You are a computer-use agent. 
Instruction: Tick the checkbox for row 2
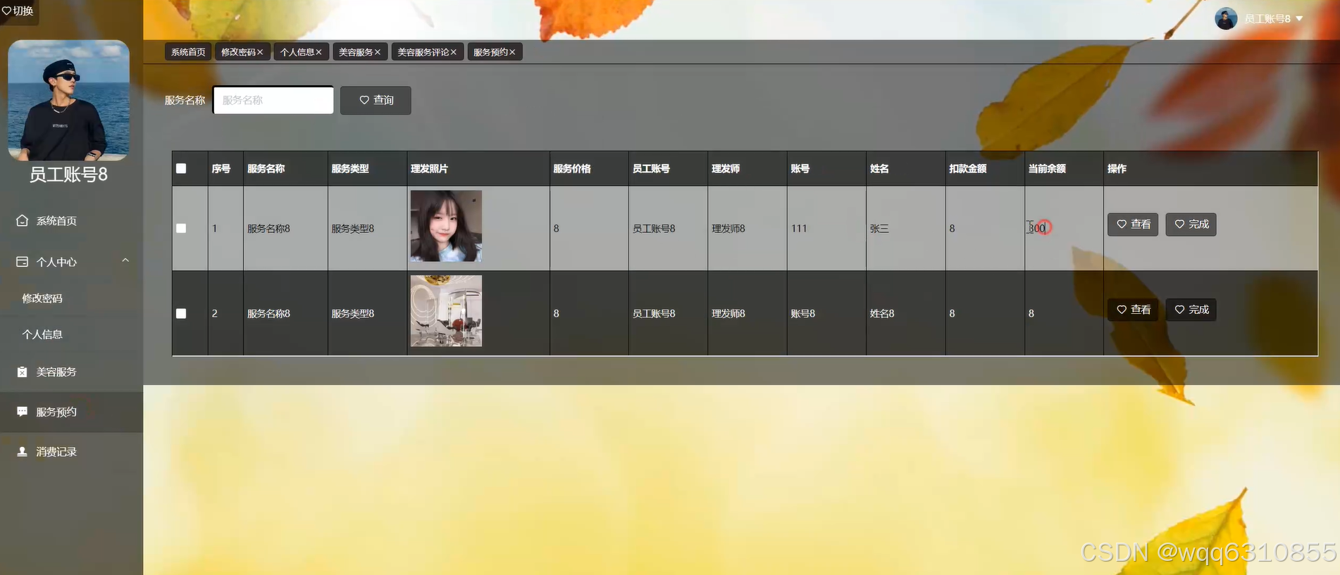tap(181, 313)
